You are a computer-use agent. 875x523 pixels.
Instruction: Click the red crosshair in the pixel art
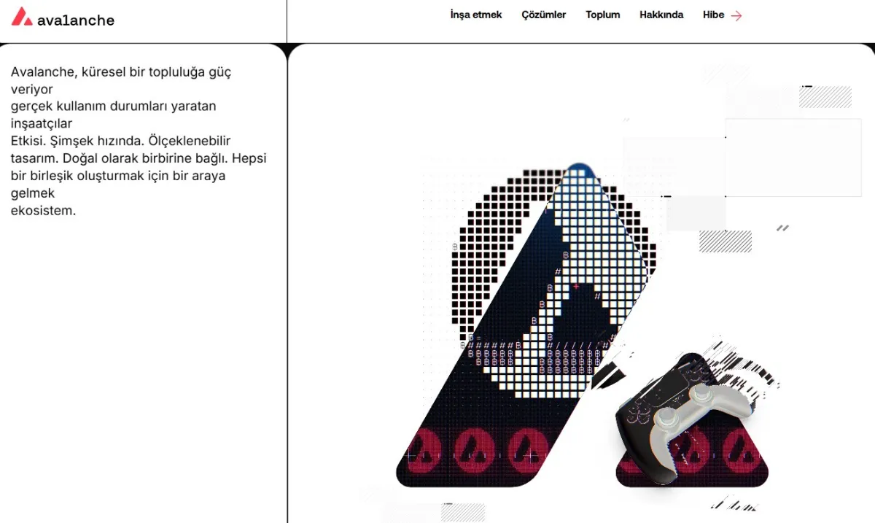[x=576, y=287]
